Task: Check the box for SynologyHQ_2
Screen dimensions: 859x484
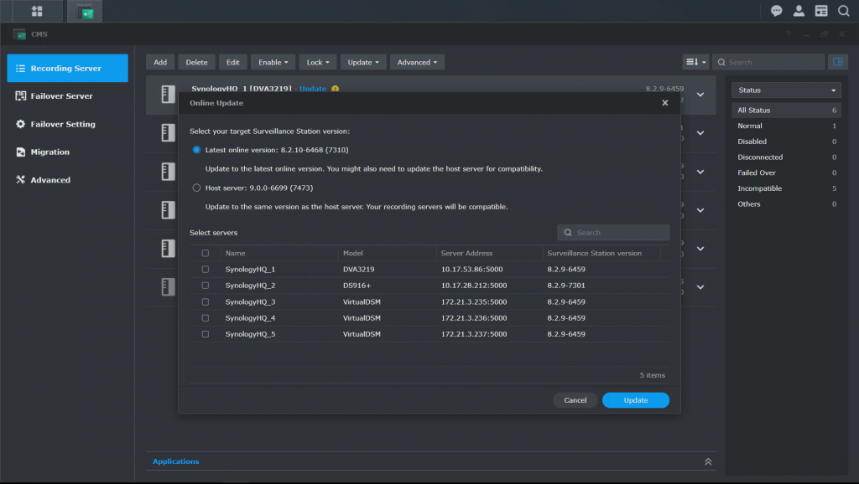Action: point(206,286)
